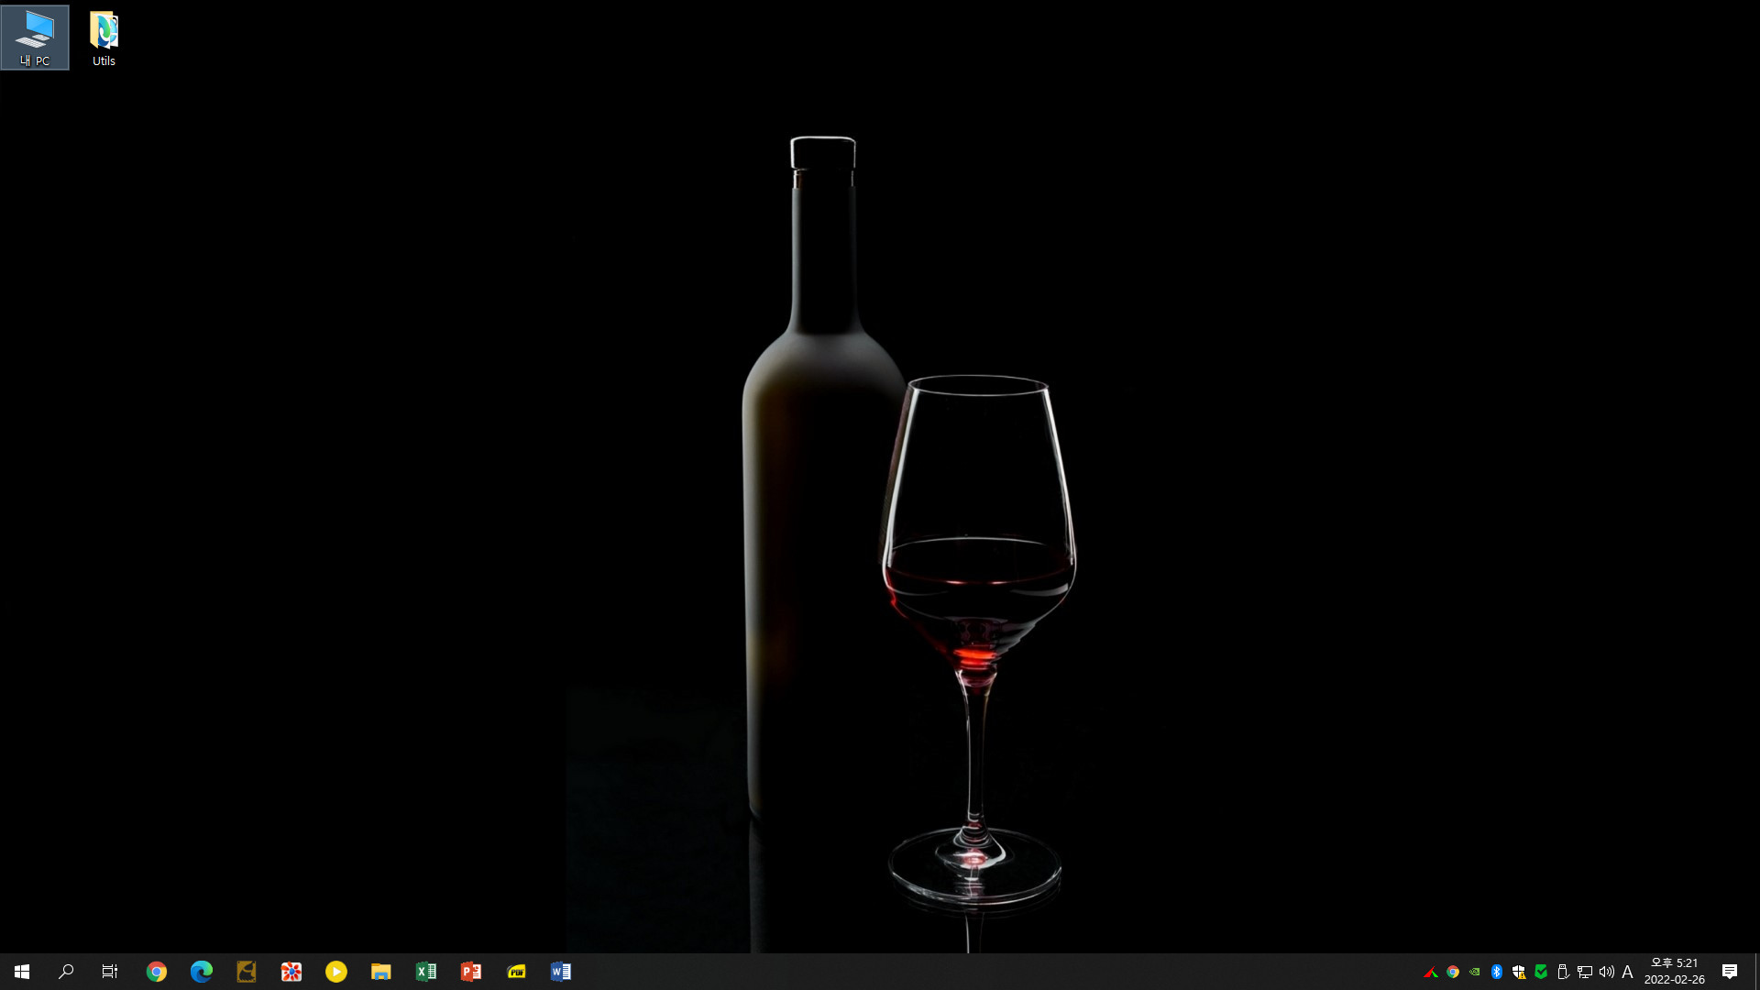This screenshot has height=990, width=1760.
Task: Click Safely Remove Hardware USB tray icon
Action: tap(1563, 972)
